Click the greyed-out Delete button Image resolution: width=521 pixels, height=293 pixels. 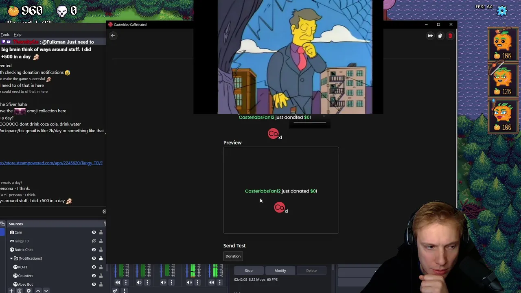coord(311,271)
